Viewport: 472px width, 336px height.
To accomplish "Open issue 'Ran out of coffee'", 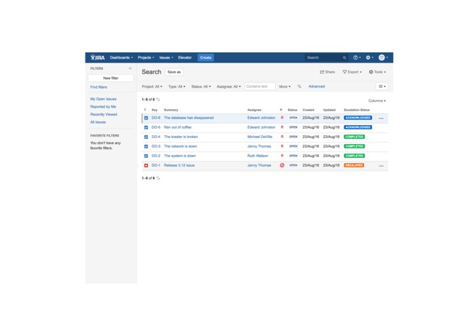I will tap(178, 127).
